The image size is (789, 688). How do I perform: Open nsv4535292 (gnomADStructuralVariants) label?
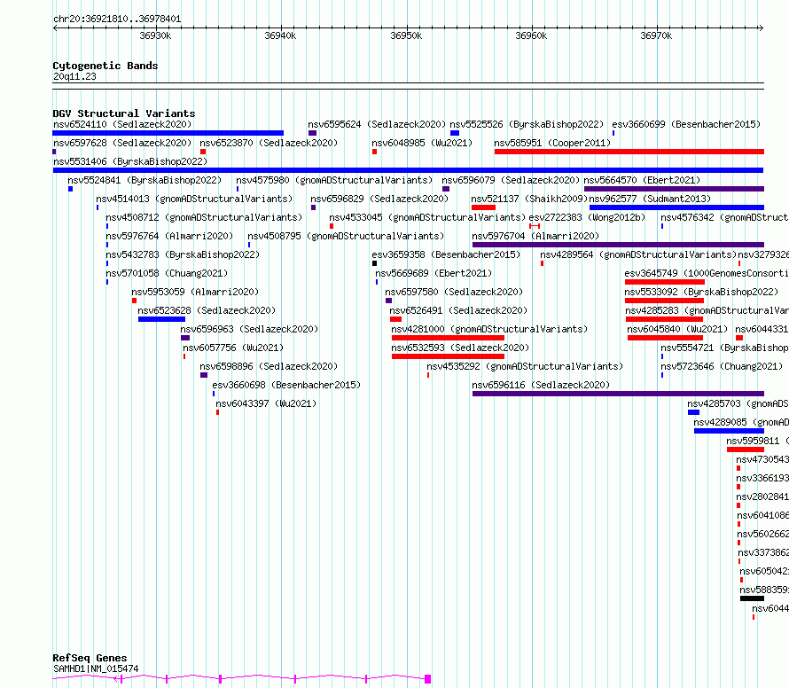pyautogui.click(x=525, y=366)
